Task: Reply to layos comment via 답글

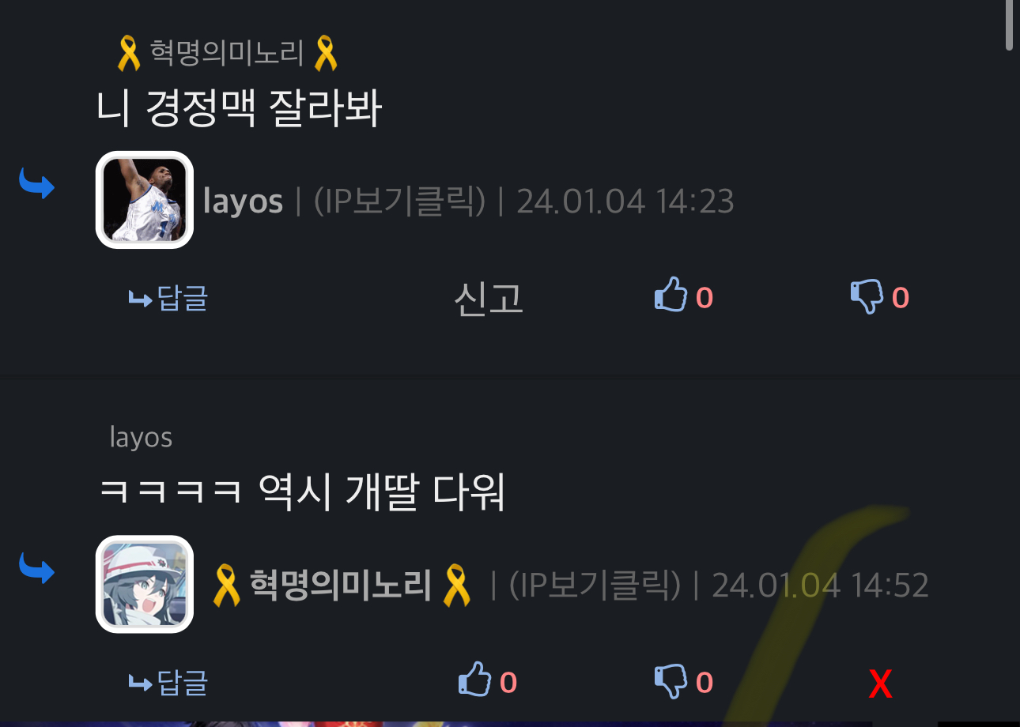Action: pos(168,298)
